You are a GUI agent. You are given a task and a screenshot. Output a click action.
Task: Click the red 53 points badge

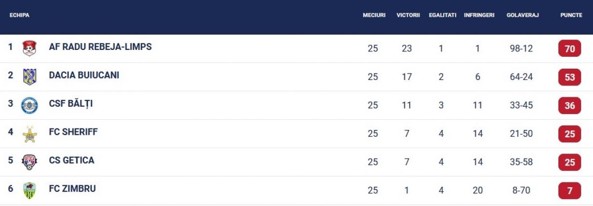570,77
